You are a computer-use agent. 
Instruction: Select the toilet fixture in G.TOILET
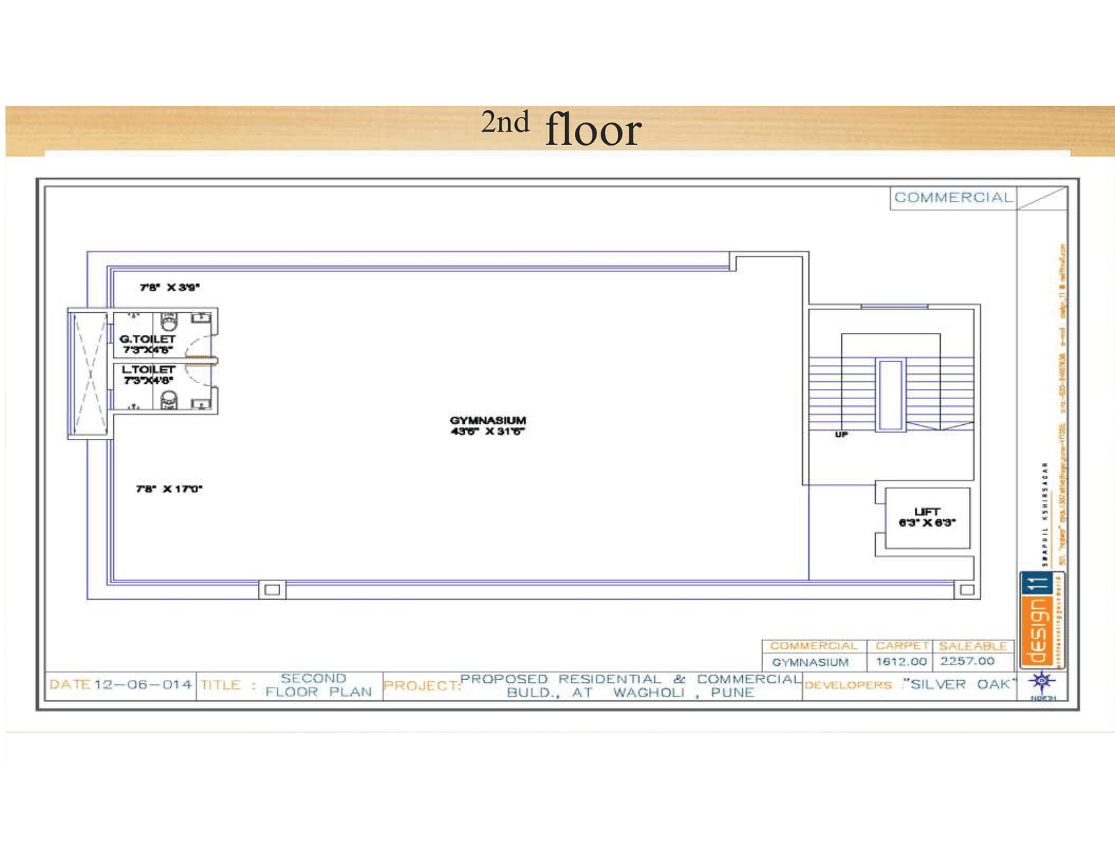(168, 322)
